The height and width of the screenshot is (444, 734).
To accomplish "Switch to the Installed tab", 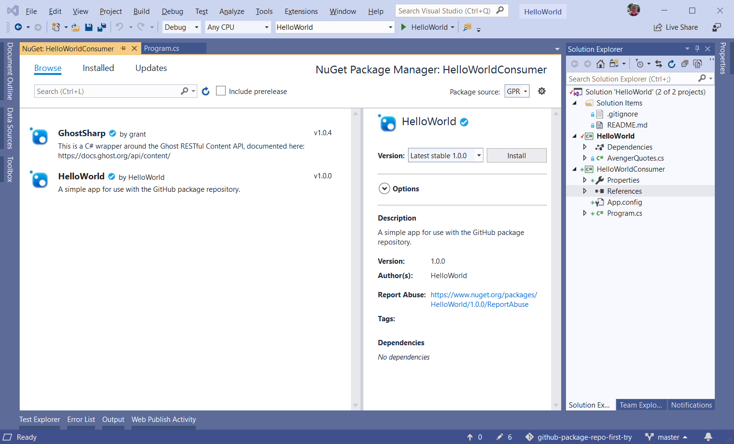I will click(x=98, y=68).
